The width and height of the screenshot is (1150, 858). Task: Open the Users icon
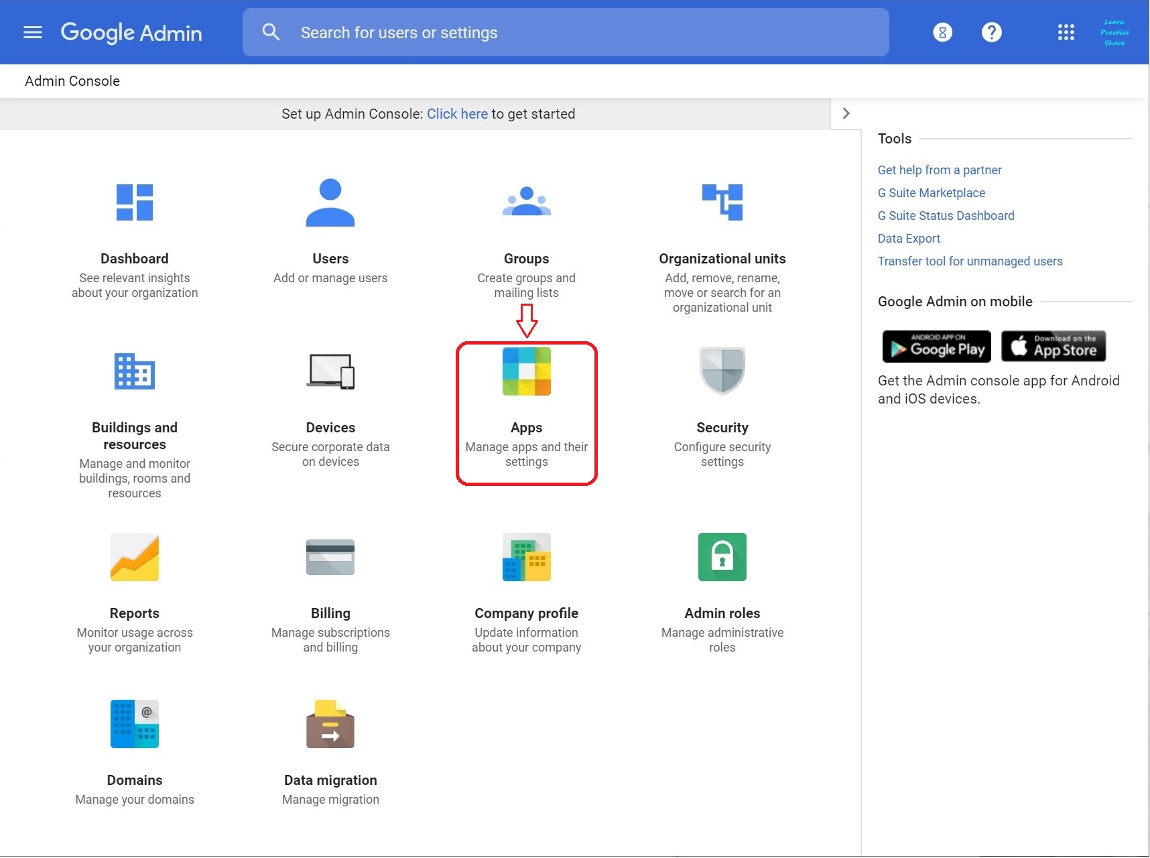tap(330, 202)
